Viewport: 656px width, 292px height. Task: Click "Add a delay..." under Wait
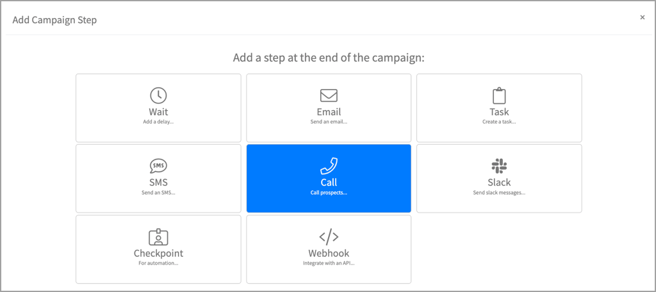click(x=158, y=122)
